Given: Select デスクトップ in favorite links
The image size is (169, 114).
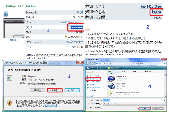Looking at the screenshot, I should (93, 79).
